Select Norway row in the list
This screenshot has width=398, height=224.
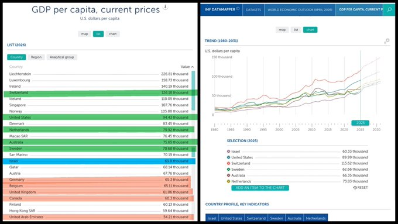click(x=99, y=111)
